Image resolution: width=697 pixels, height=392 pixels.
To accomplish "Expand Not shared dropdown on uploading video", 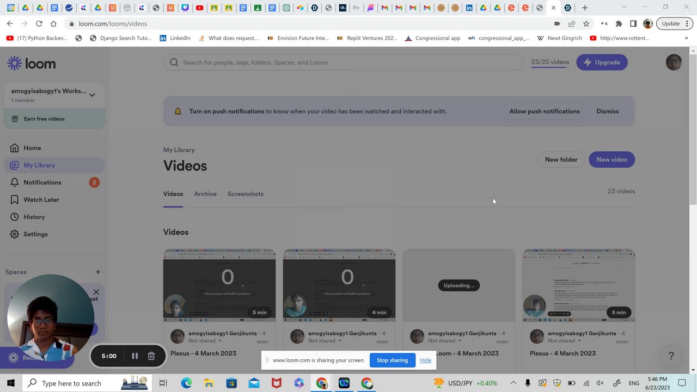I will (445, 341).
